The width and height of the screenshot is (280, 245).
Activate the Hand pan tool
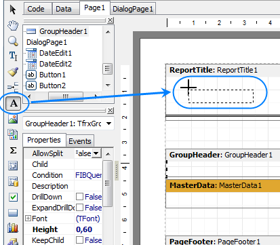click(13, 25)
